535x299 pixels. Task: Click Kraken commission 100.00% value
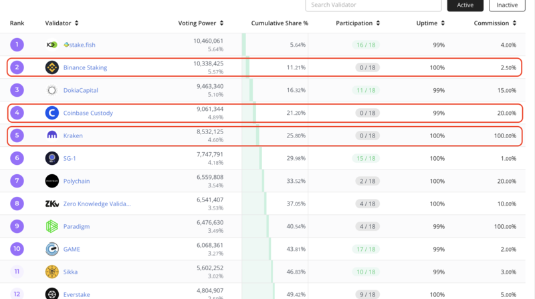click(505, 135)
